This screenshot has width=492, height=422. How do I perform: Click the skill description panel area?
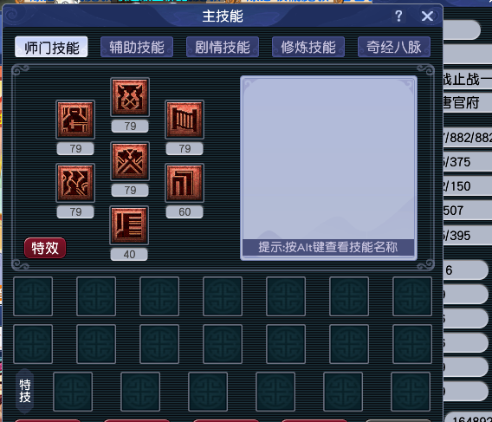(x=328, y=168)
